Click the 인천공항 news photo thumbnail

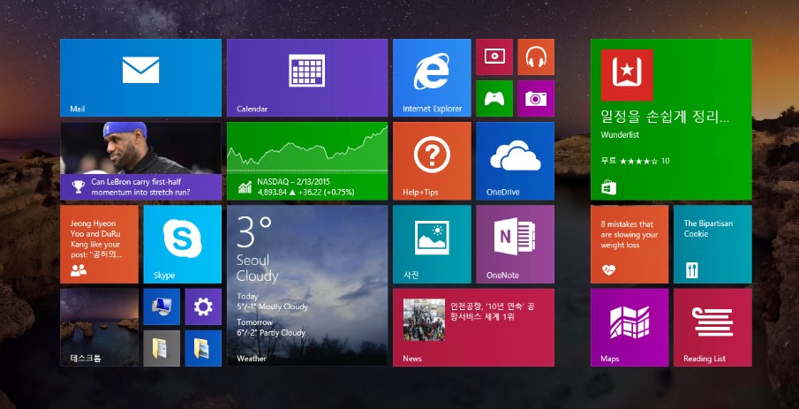tap(424, 320)
